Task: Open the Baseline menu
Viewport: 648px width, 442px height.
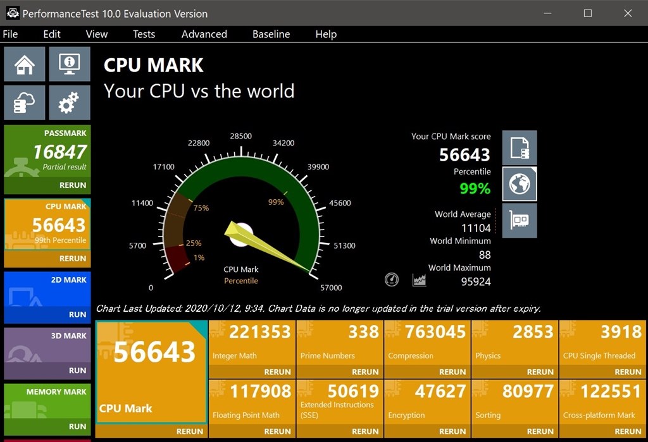Action: tap(271, 34)
